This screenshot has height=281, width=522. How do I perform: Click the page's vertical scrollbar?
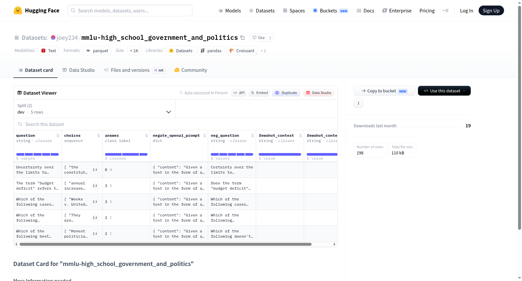[519, 117]
